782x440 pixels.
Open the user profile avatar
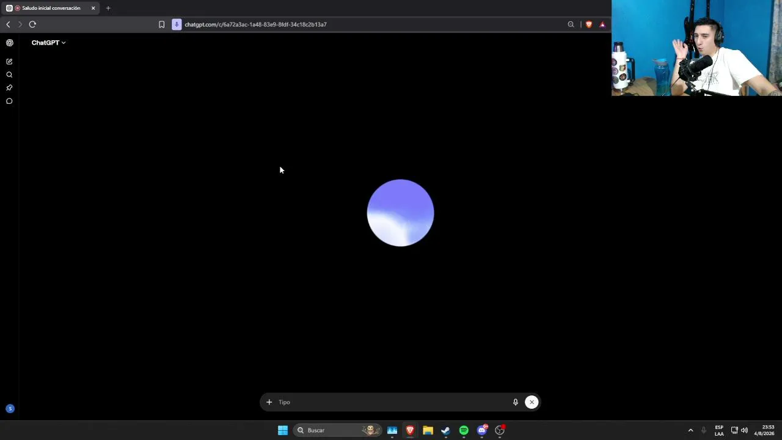(x=10, y=409)
